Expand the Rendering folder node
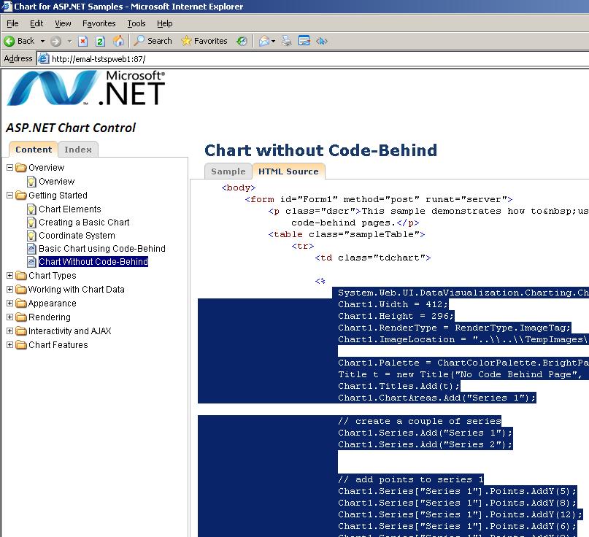The height and width of the screenshot is (537, 589). click(x=9, y=317)
